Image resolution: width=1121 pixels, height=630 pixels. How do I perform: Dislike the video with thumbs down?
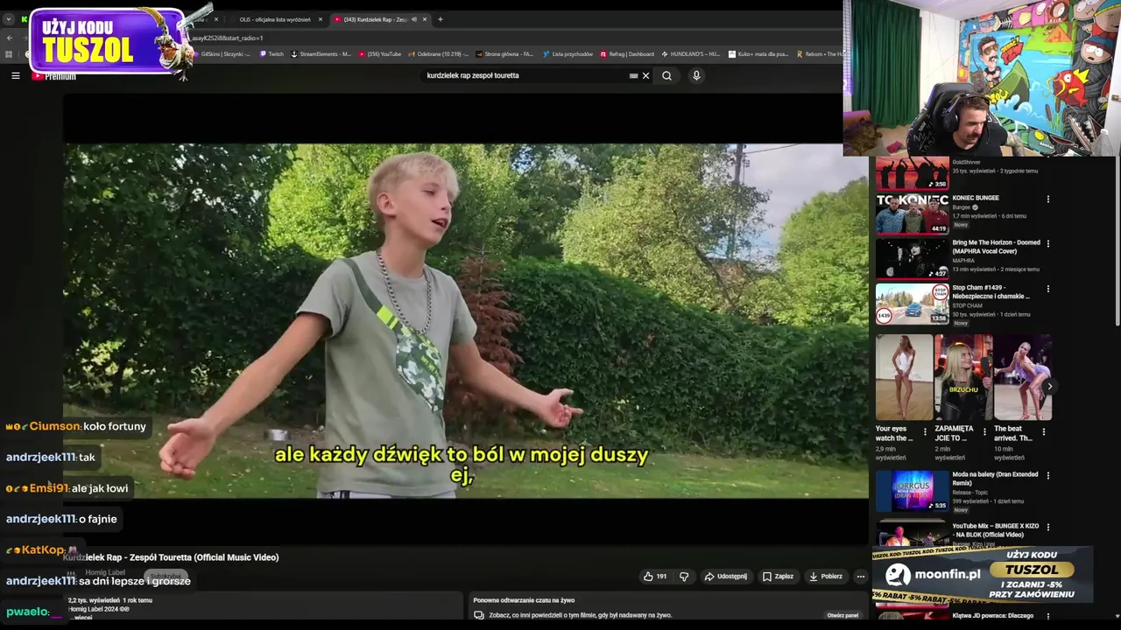684,577
